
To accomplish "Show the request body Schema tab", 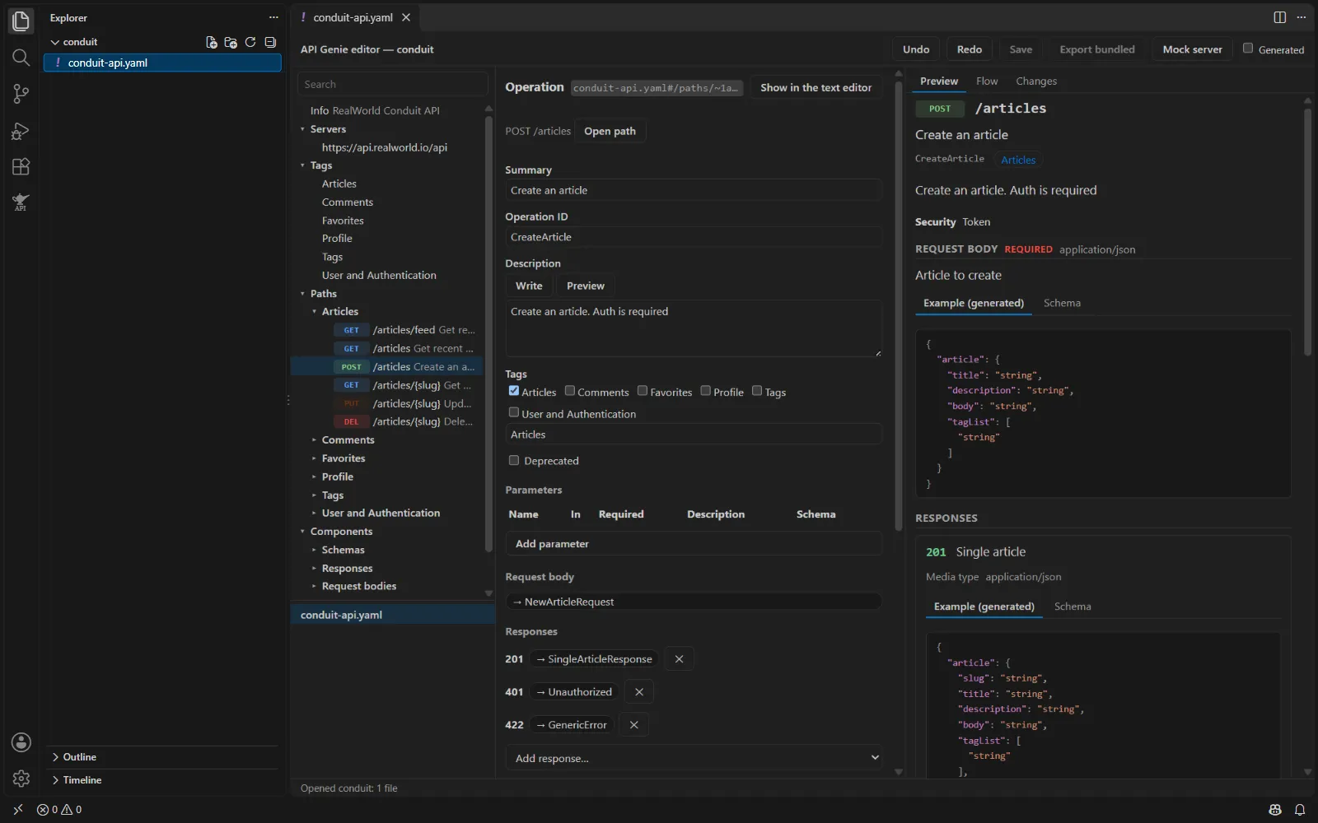I will (x=1062, y=303).
